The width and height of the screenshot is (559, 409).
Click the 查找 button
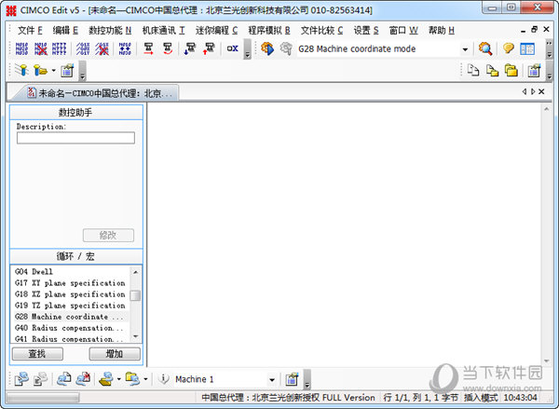tap(37, 354)
